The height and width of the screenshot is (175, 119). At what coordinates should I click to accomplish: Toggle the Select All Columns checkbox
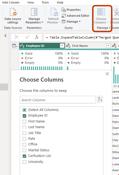click(x=24, y=110)
